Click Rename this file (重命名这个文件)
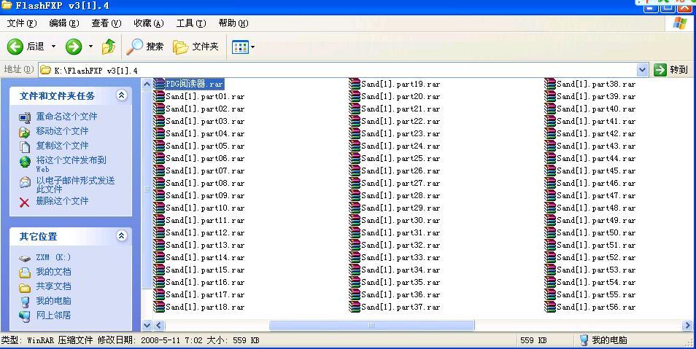Viewport: 696px width, 349px height. (66, 117)
